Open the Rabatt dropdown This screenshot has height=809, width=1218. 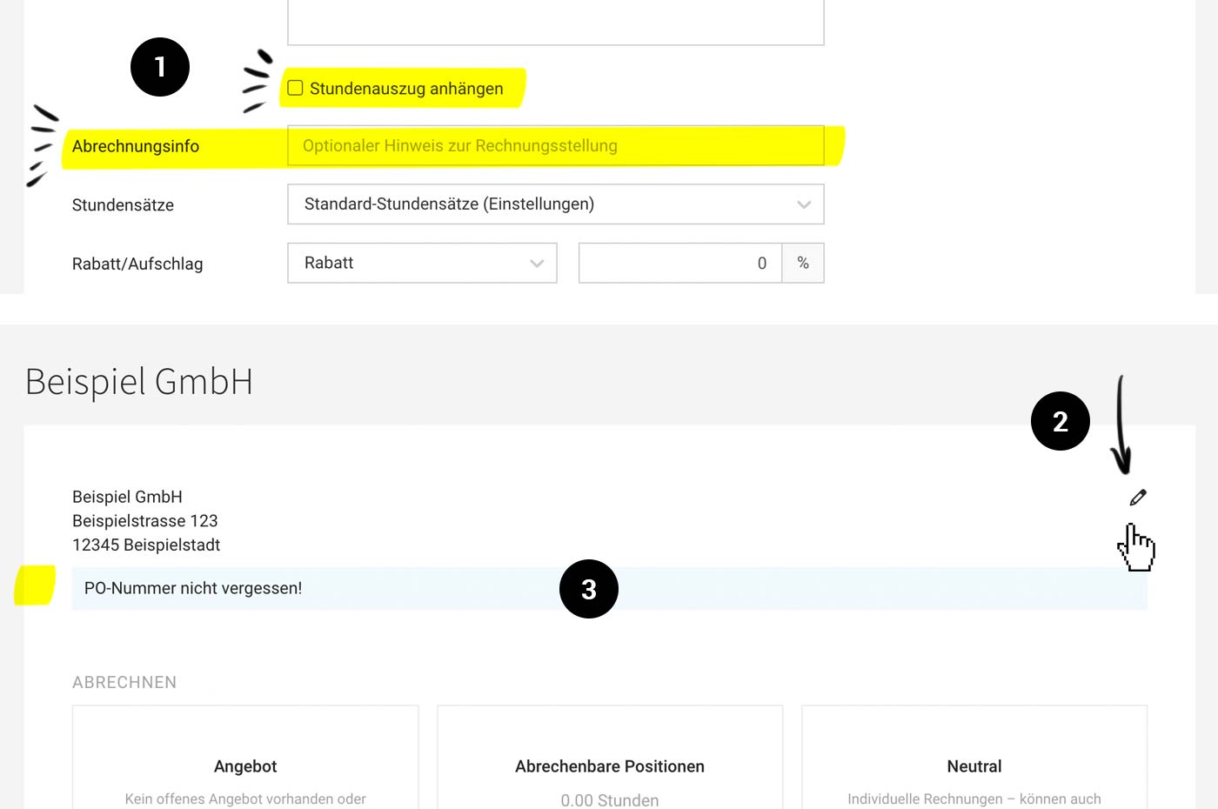pyautogui.click(x=422, y=263)
